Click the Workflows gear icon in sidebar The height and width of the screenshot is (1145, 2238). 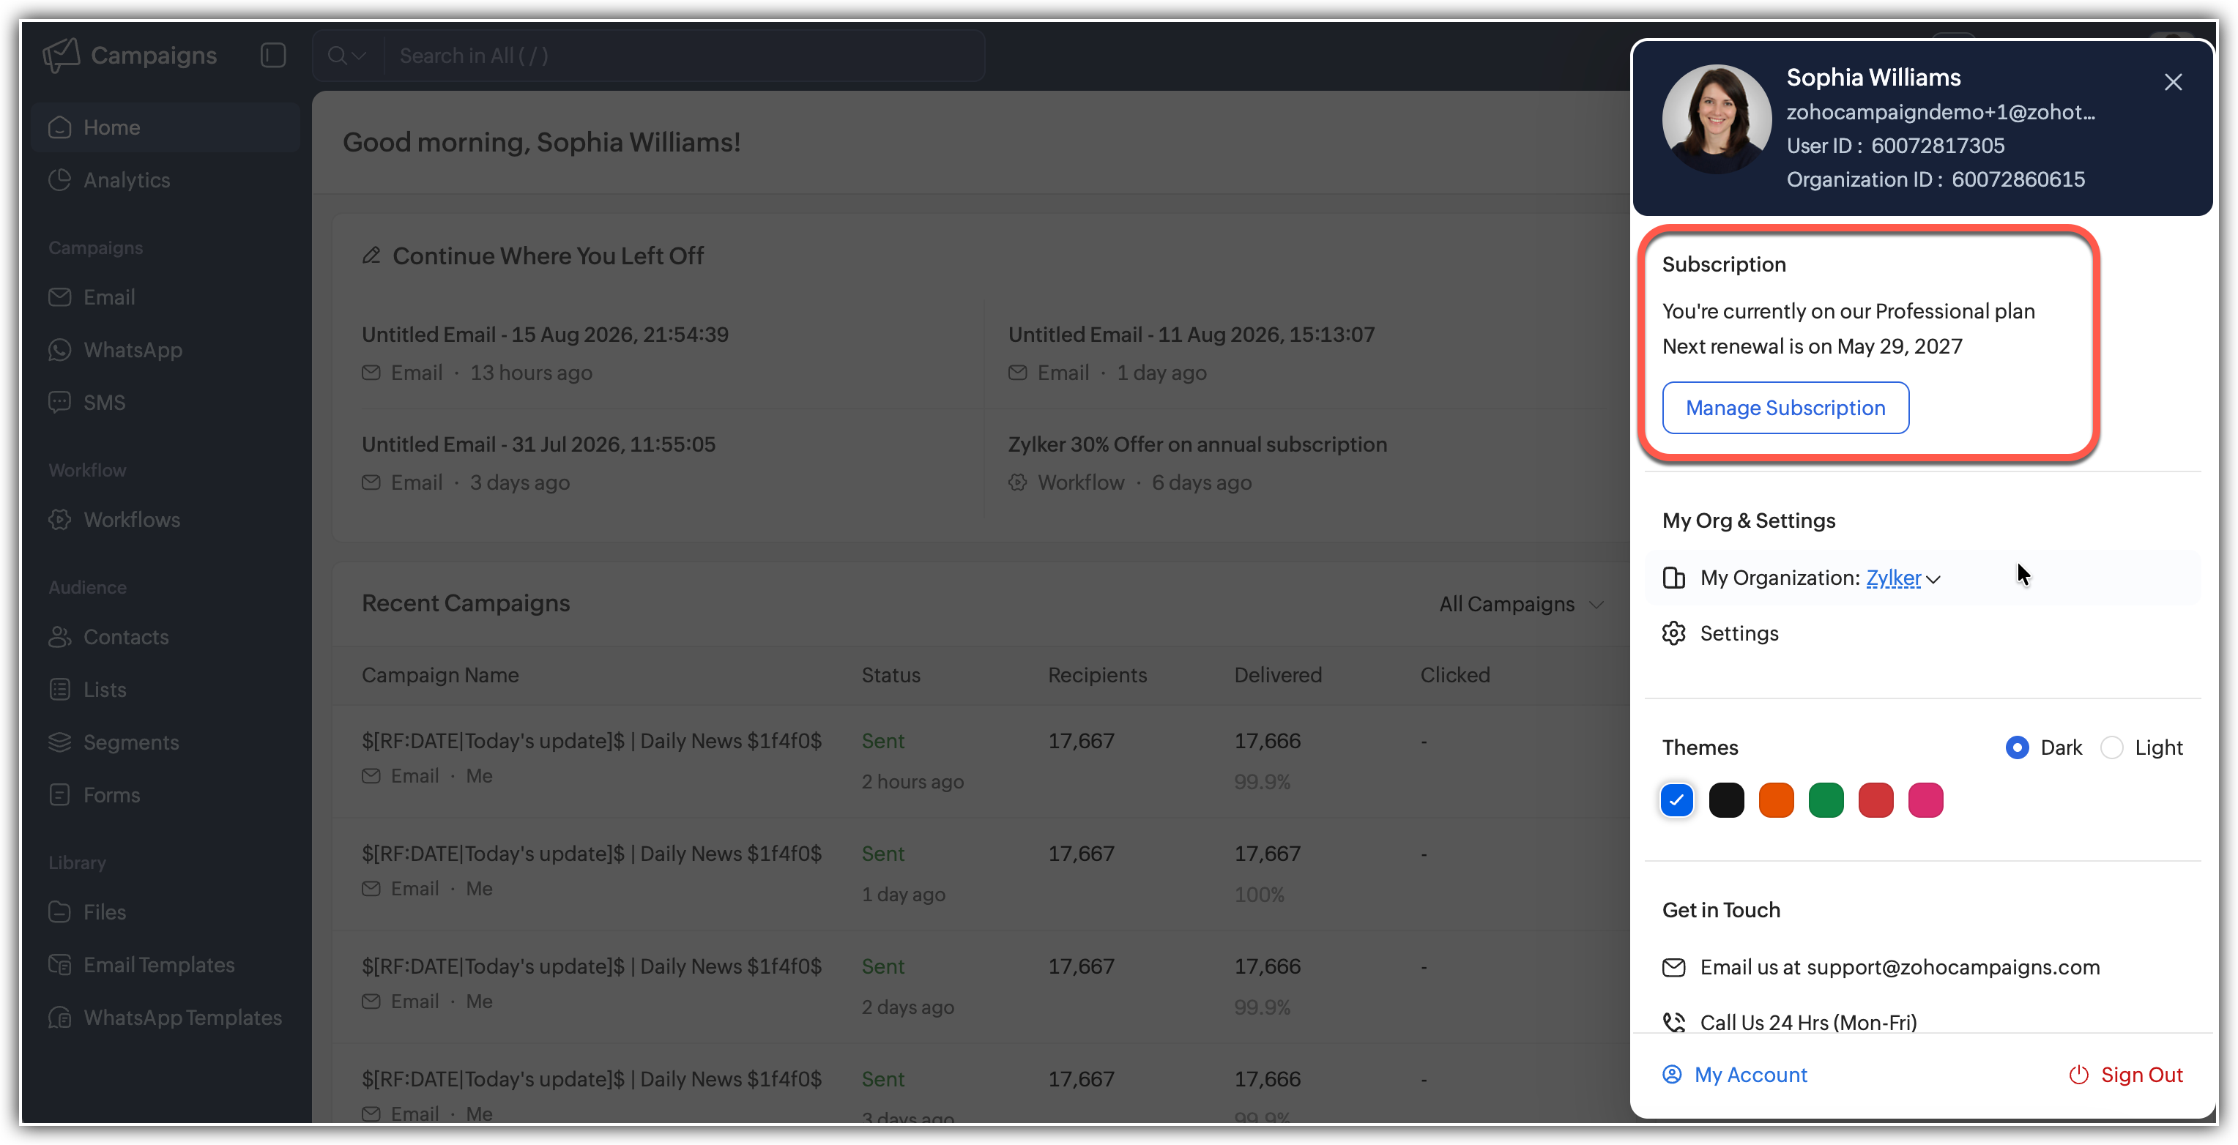point(60,520)
